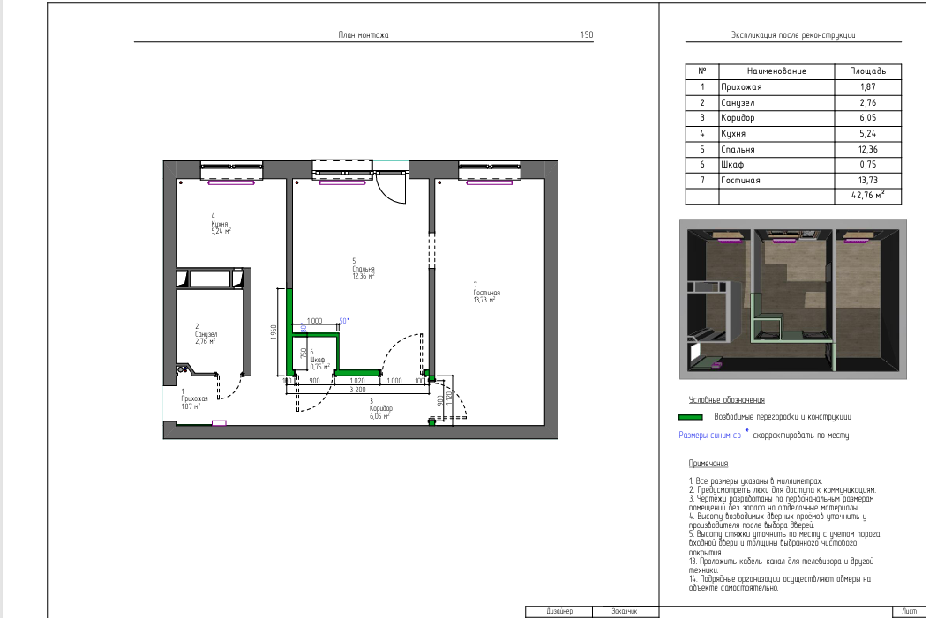Screen dimensions: 937x618
Task: Click the 'Условные обозначения' legend heading
Action: coord(727,400)
